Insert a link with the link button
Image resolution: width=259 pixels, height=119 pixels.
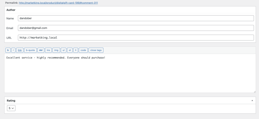[x=20, y=50]
